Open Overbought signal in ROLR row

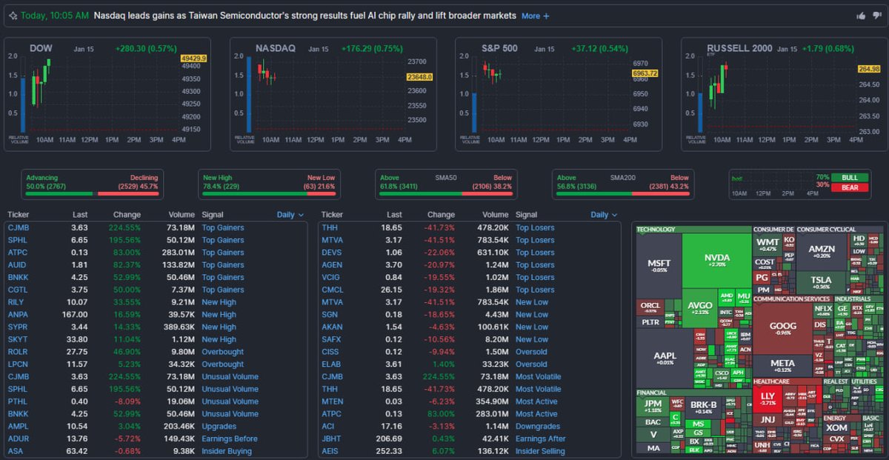[223, 352]
